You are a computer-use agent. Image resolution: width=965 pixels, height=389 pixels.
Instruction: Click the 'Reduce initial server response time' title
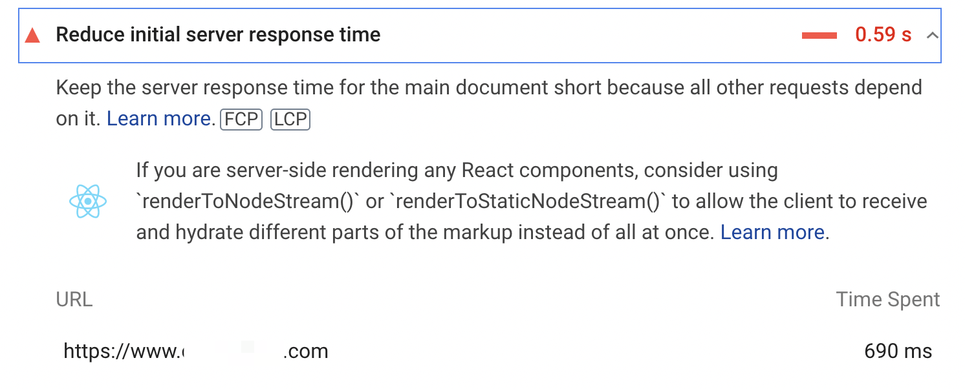point(218,35)
